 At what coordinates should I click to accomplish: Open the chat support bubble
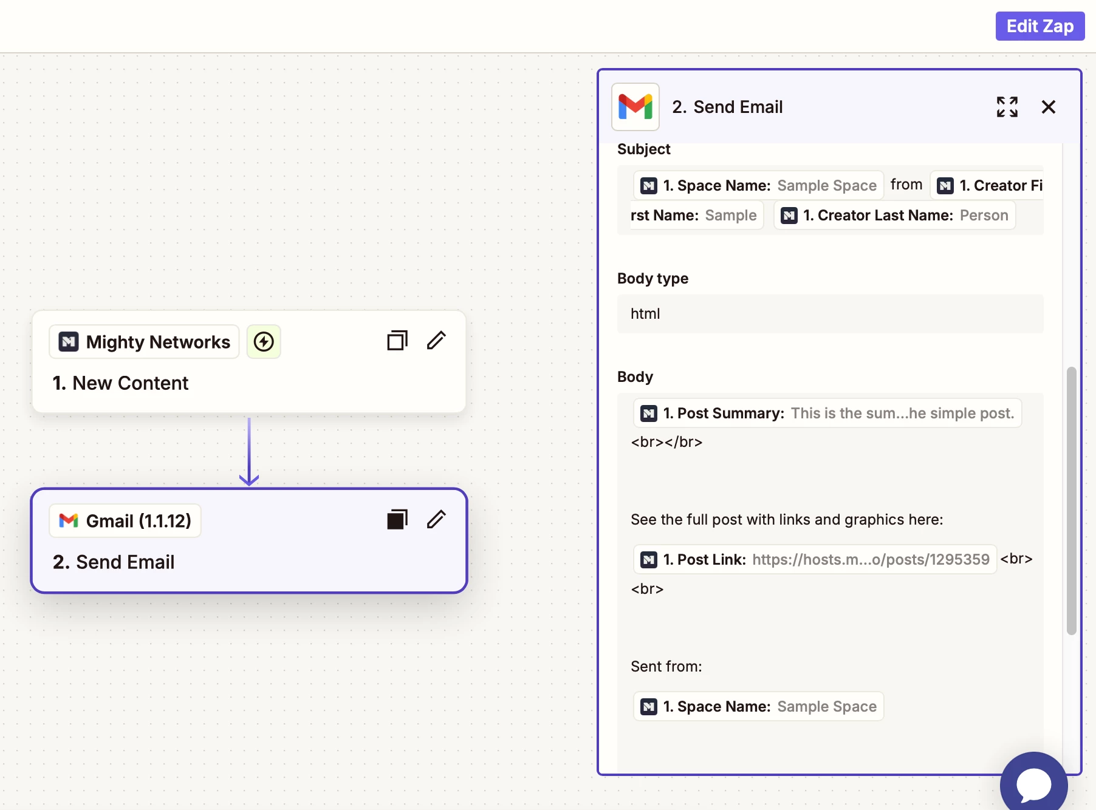pos(1033,784)
